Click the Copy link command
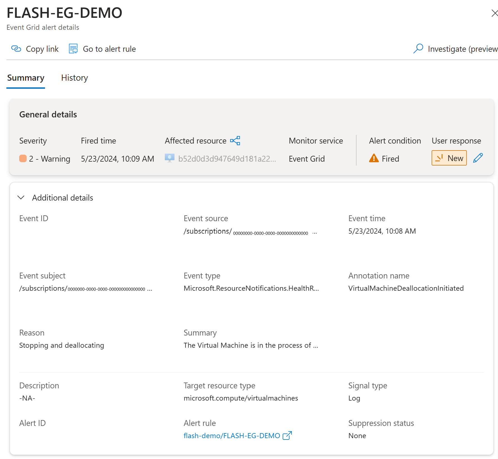 click(42, 49)
